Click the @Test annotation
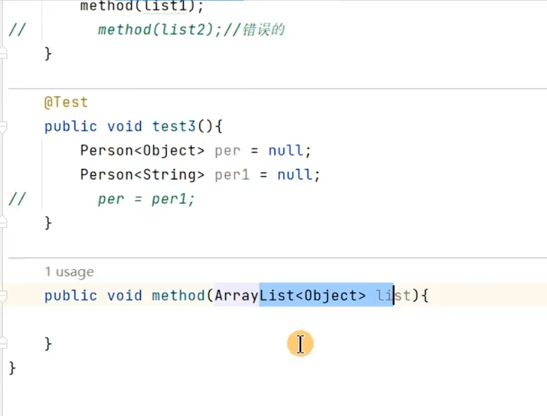Viewport: 547px width, 416px height. [66, 102]
